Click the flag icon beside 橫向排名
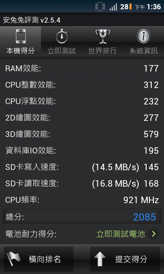 (x=14, y=259)
